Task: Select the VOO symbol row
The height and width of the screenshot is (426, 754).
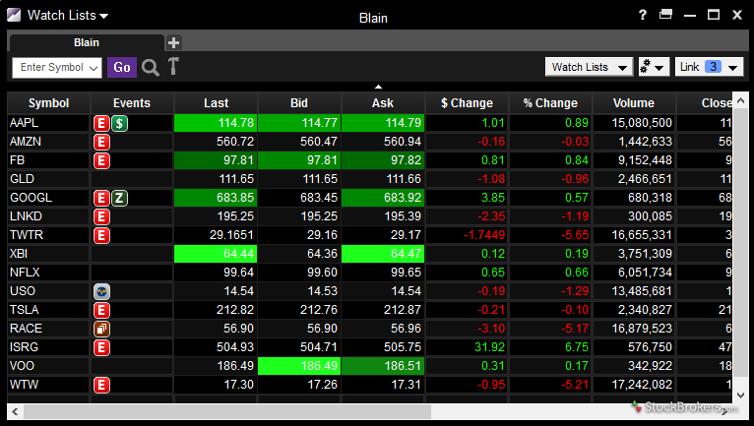Action: point(370,366)
